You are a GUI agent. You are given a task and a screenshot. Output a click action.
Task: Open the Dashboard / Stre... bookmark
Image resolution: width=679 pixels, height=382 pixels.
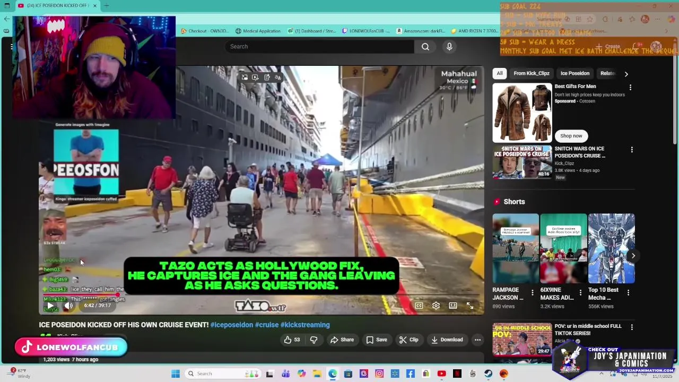(312, 31)
